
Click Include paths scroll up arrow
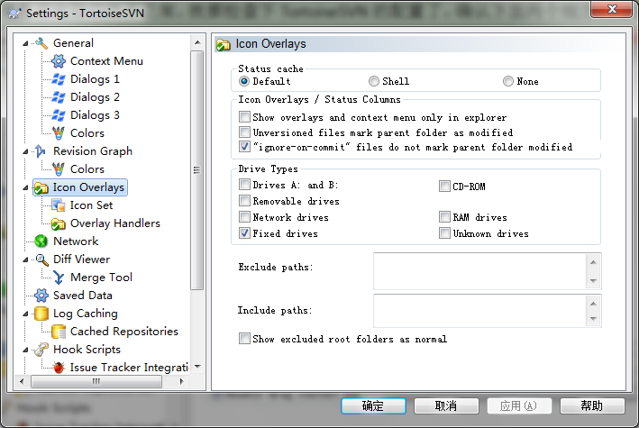(x=593, y=304)
